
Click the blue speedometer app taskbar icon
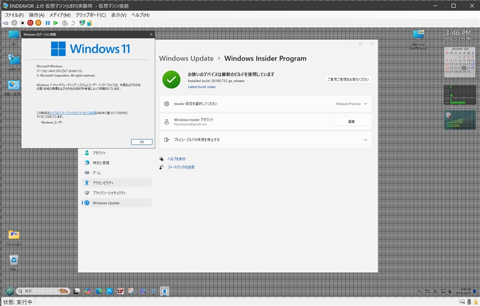[x=110, y=291]
